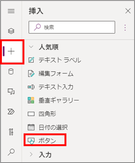
Task: Click the 挿入 panel title
Action: [36, 11]
